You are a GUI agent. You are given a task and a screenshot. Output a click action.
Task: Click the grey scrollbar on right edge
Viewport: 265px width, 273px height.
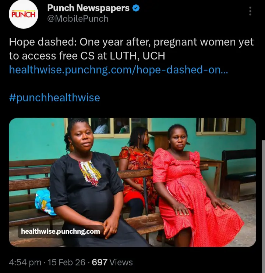[x=264, y=206]
